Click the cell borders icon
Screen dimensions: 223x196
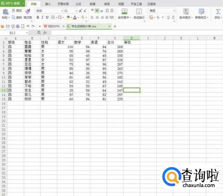(53, 17)
